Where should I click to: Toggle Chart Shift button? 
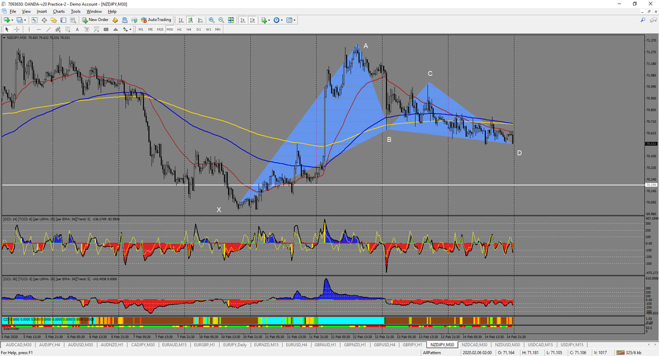pos(252,20)
